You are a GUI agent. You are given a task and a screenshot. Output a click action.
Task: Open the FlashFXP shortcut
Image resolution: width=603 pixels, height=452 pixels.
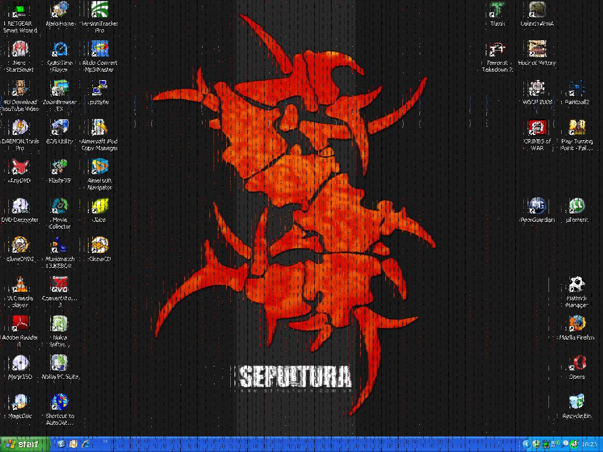tap(60, 172)
